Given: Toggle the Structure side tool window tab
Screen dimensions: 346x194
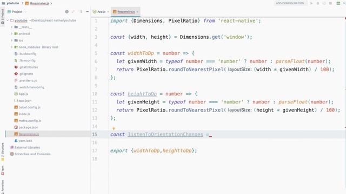Looking at the screenshot, I should (x=3, y=151).
